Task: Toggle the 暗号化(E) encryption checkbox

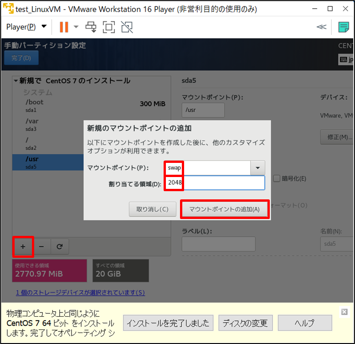Action: pyautogui.click(x=277, y=178)
